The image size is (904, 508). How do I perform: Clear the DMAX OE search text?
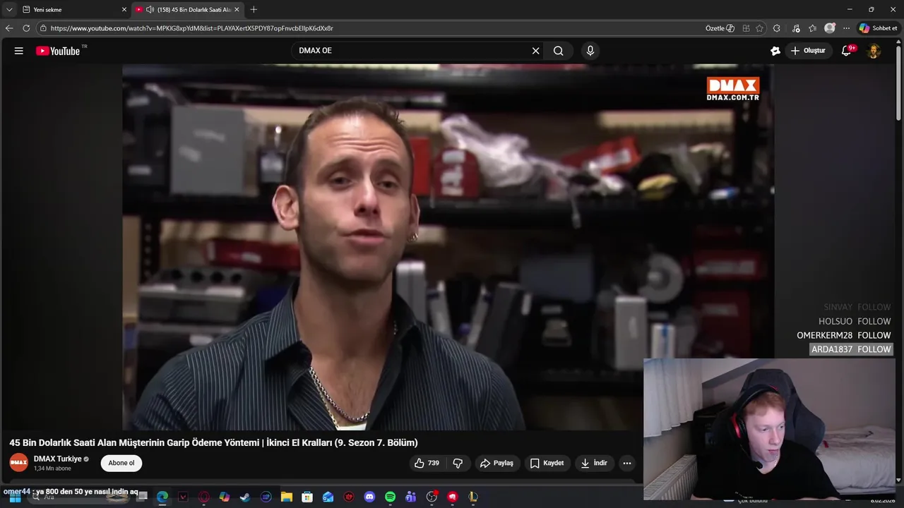[535, 51]
